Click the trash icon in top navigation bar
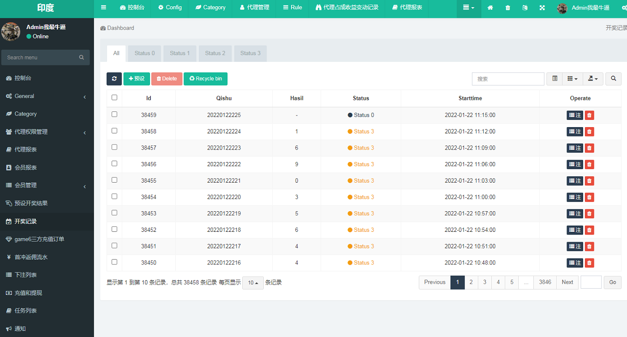The height and width of the screenshot is (337, 627). coord(507,8)
